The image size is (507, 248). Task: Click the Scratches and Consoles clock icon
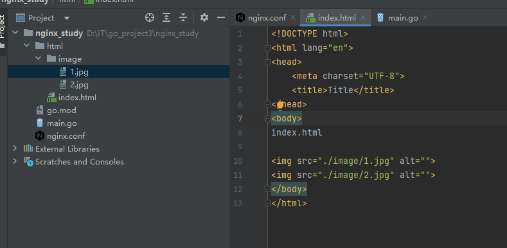pos(28,162)
